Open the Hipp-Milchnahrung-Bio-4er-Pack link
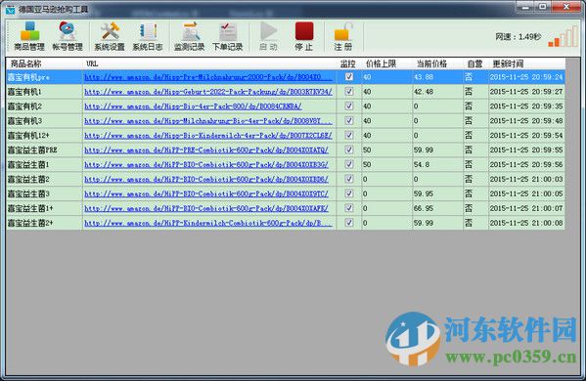The width and height of the screenshot is (586, 381). click(208, 121)
